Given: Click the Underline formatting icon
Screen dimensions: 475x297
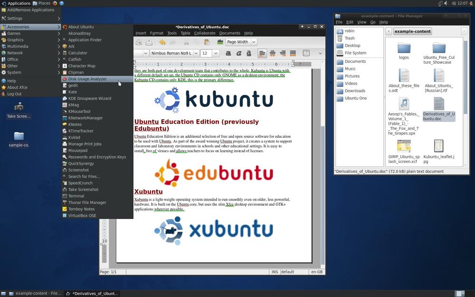Looking at the screenshot, I should [x=248, y=53].
